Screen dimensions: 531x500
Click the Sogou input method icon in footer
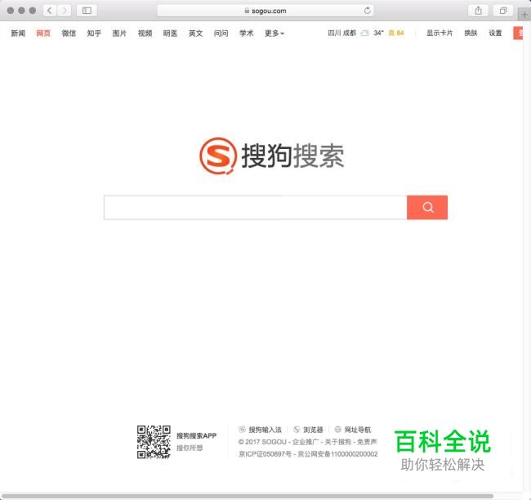[242, 430]
